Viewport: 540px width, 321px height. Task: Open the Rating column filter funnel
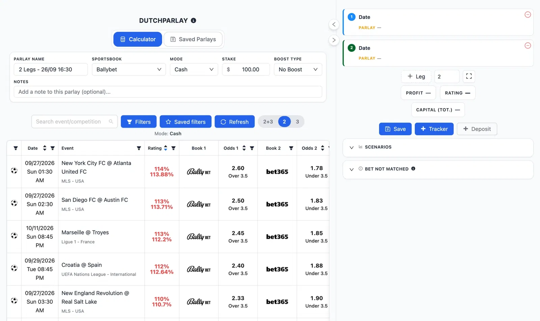[x=173, y=148]
